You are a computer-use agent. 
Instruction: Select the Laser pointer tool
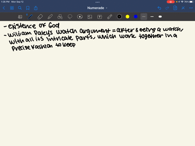point(110,17)
